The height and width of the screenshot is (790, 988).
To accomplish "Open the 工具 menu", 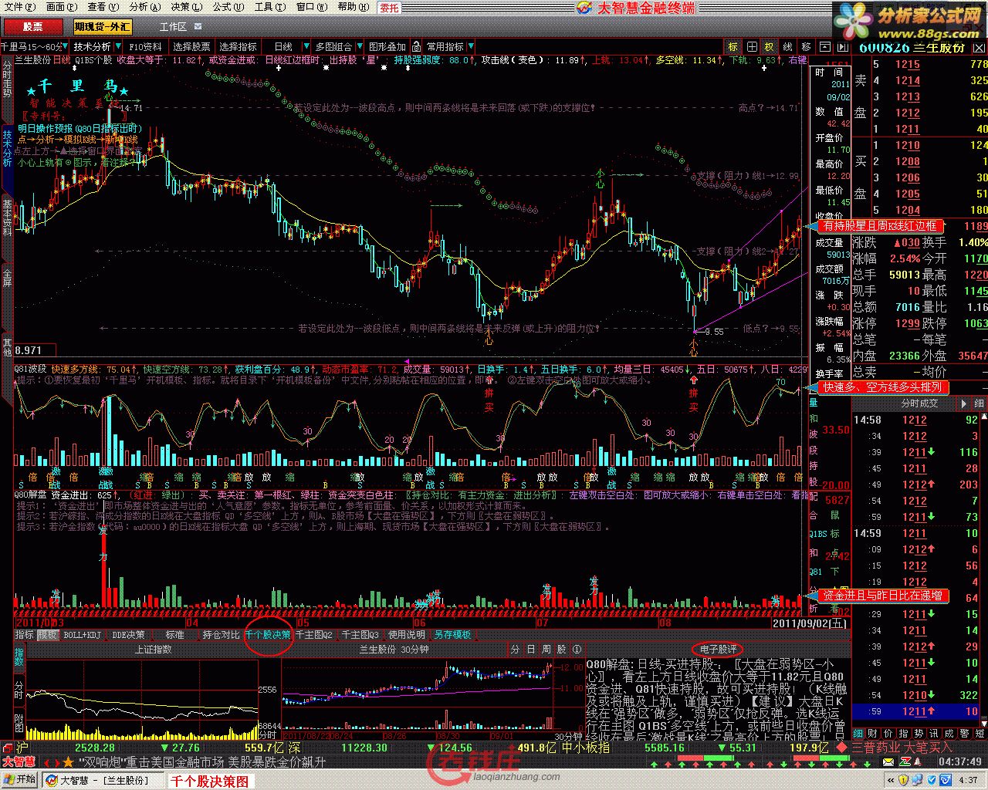I will pyautogui.click(x=269, y=7).
